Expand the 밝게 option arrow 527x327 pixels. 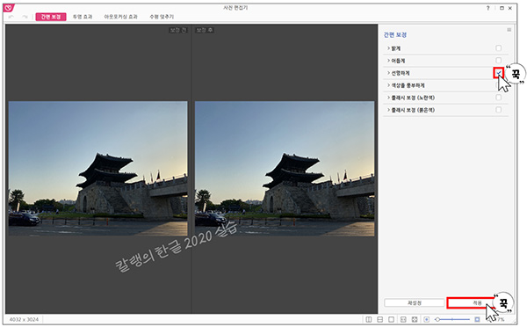tap(388, 48)
